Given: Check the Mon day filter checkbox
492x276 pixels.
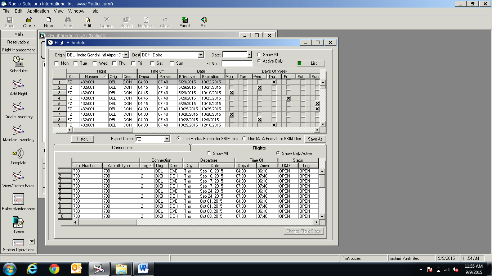Looking at the screenshot, I should (57, 64).
